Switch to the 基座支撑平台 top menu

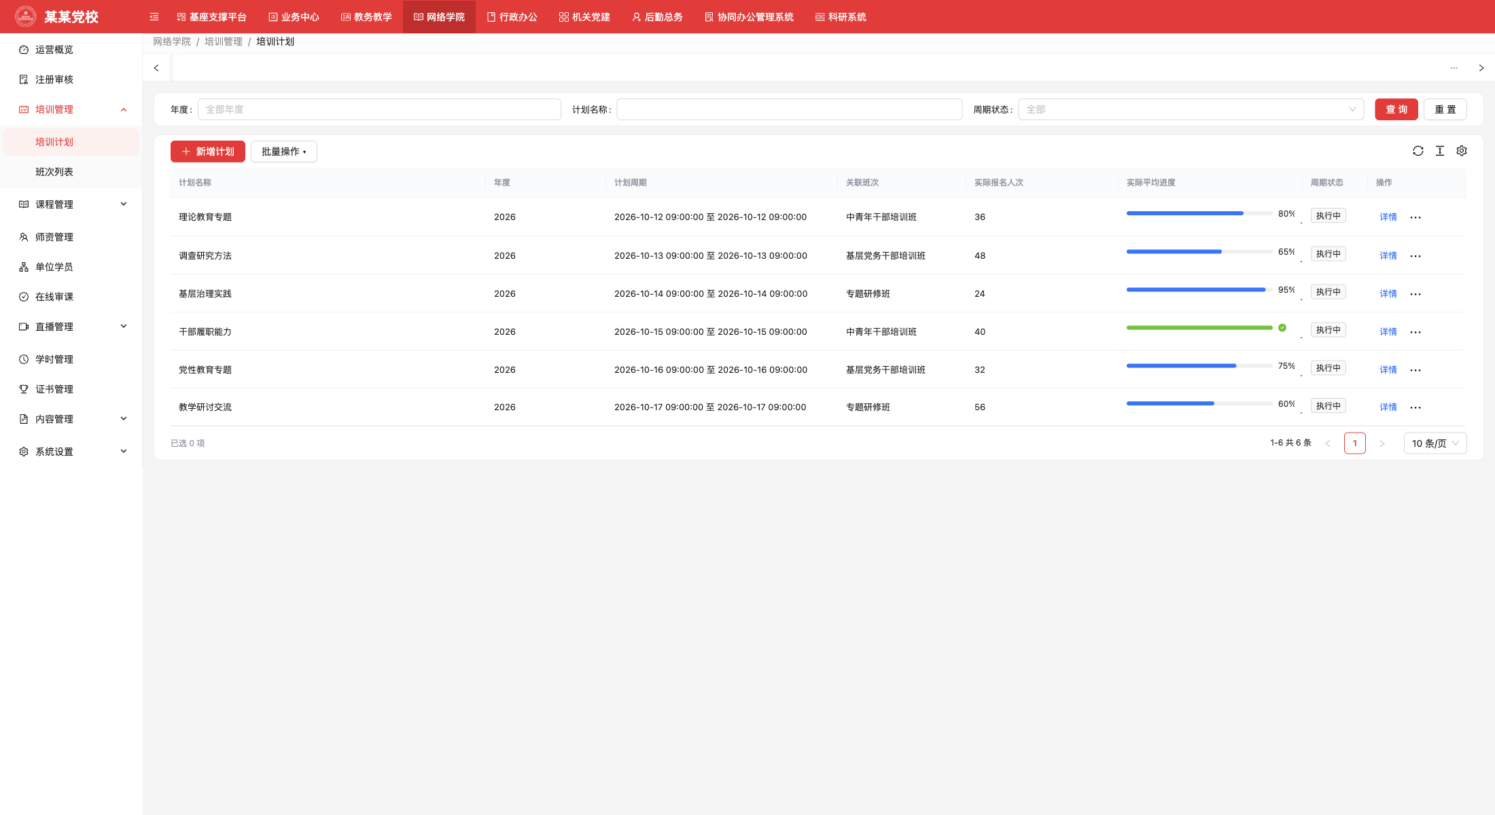pyautogui.click(x=211, y=17)
